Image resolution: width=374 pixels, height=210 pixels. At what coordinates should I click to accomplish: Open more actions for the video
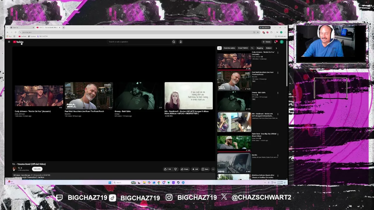click(x=213, y=169)
